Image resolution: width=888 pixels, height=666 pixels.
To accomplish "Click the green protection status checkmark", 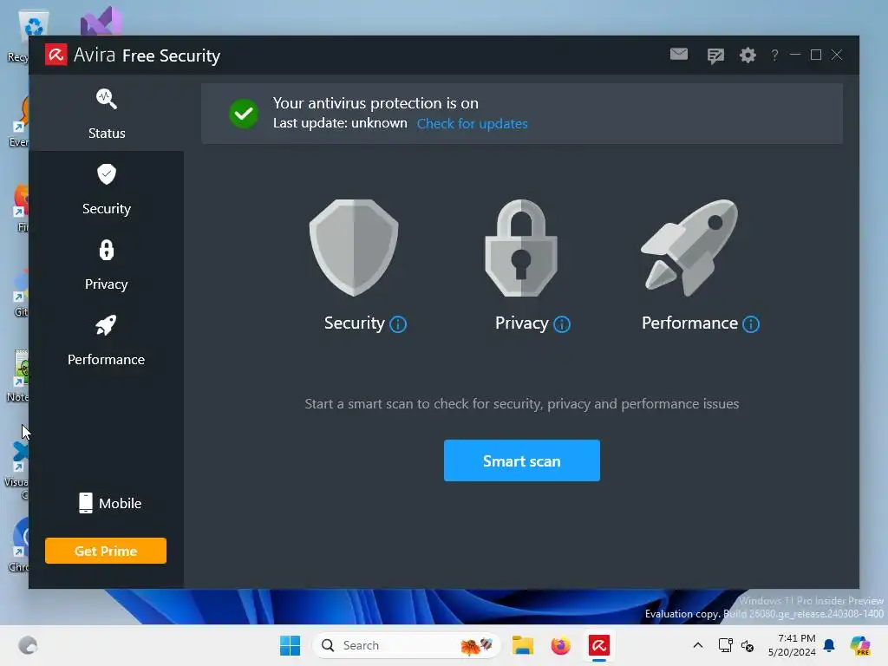I will click(244, 114).
